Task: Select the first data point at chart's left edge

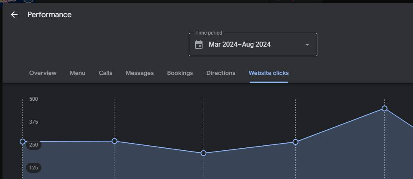Action: 23,142
